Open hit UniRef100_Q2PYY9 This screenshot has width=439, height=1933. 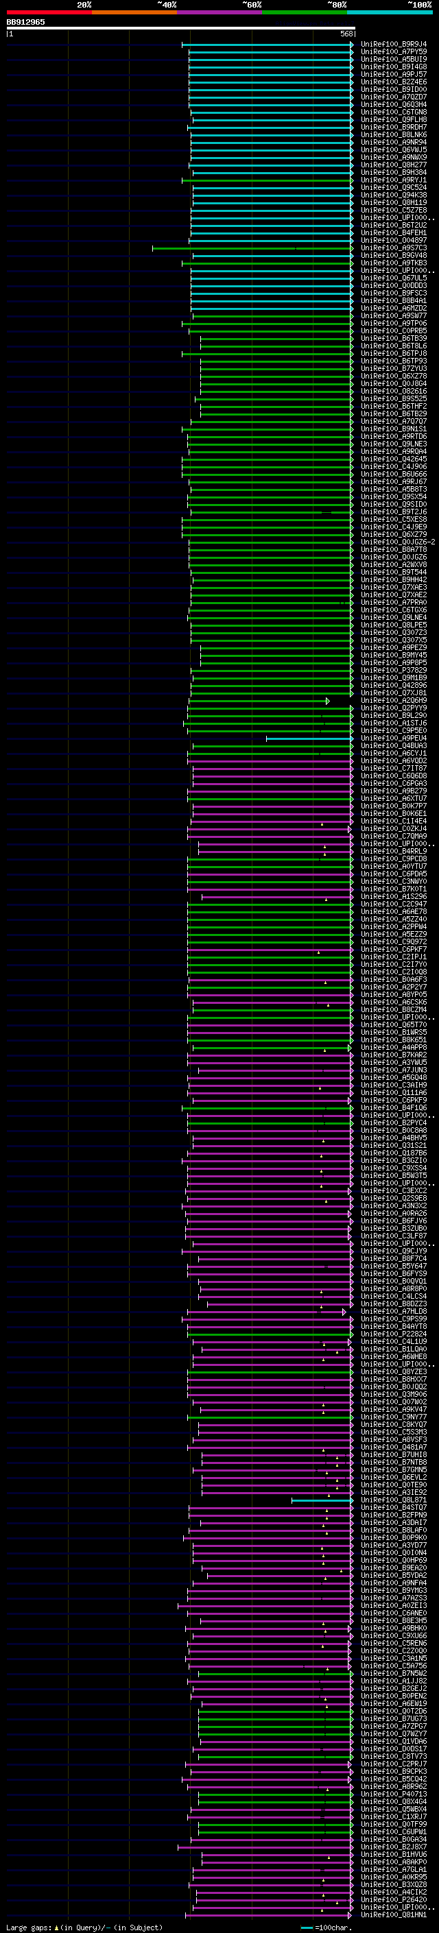[393, 708]
